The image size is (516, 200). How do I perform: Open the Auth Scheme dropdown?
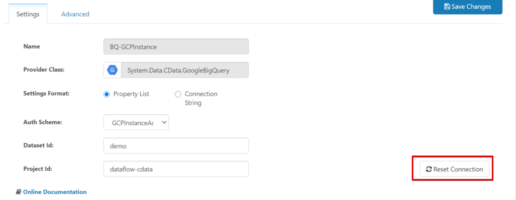[136, 122]
